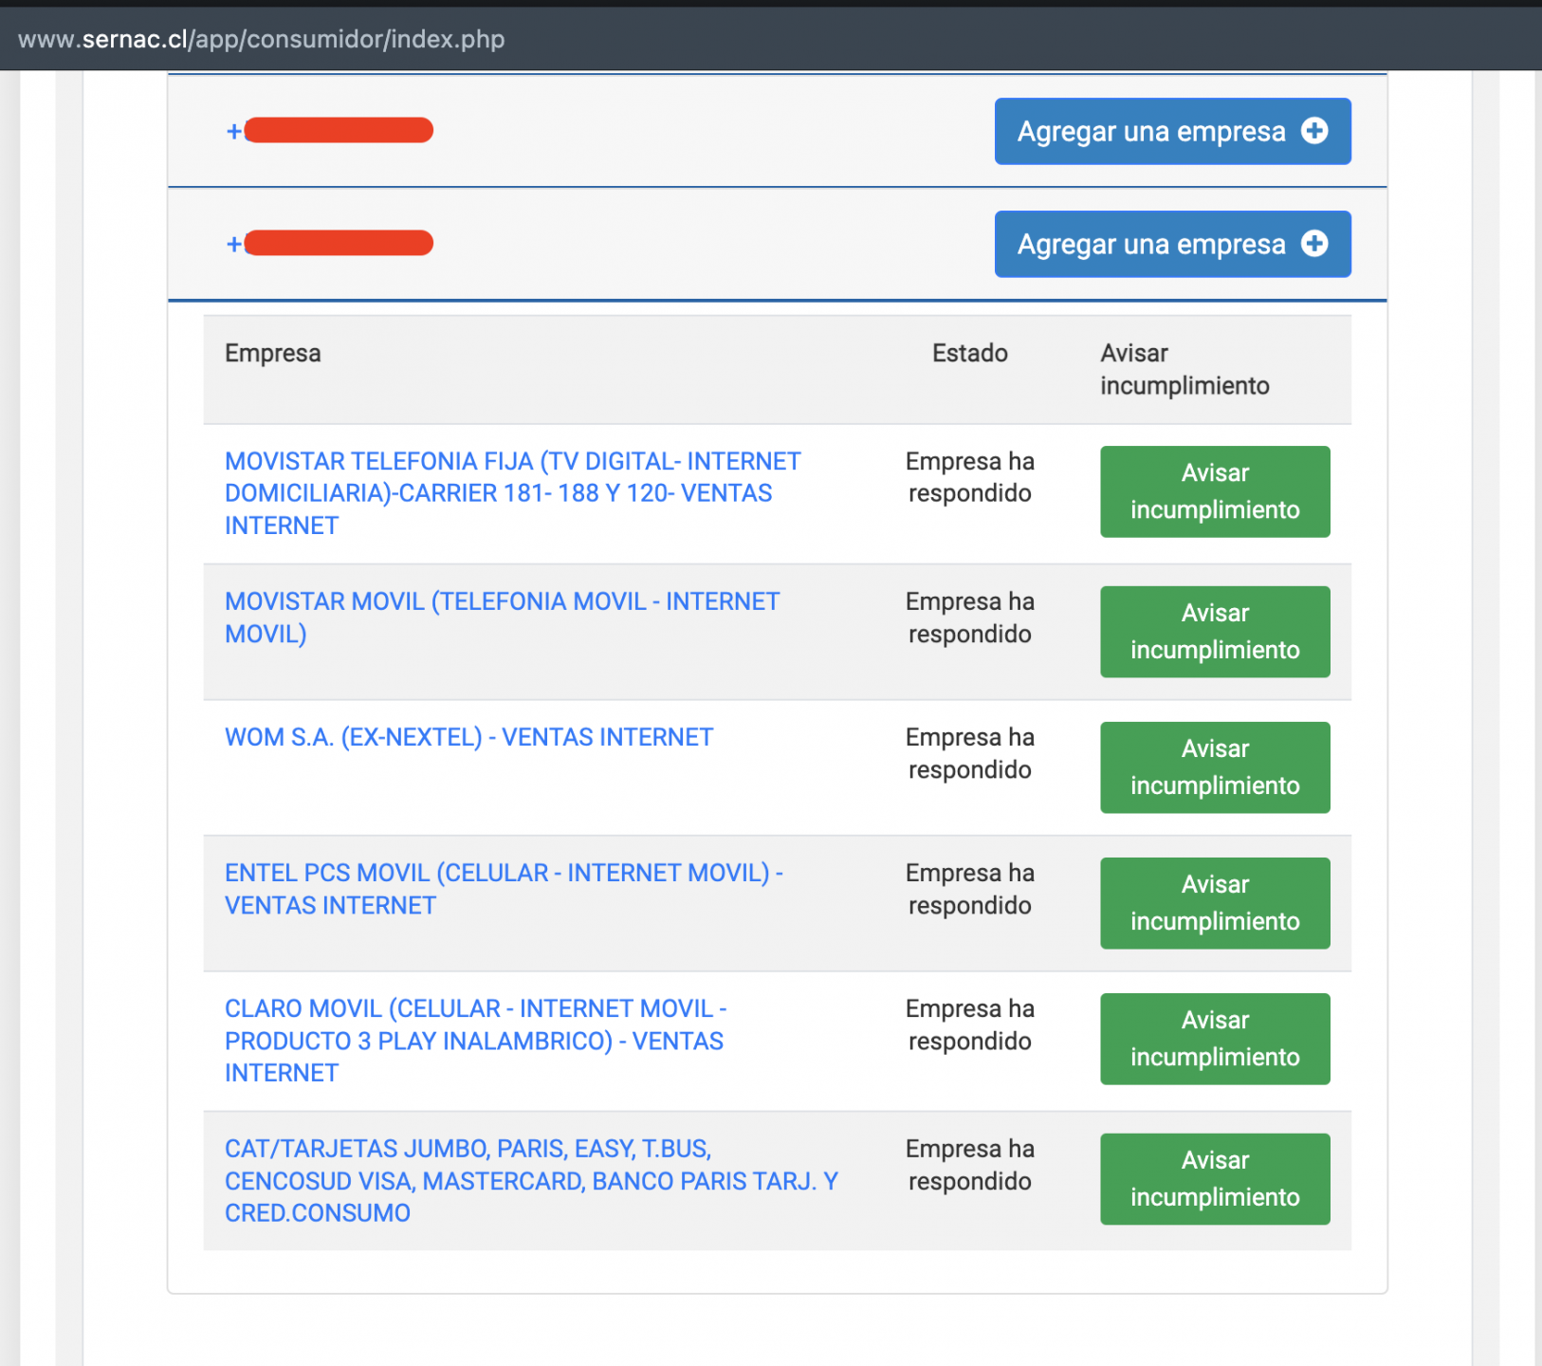Click Avisar incumplimiento for MOVISTAR MOVIL
The image size is (1542, 1366).
[1214, 632]
